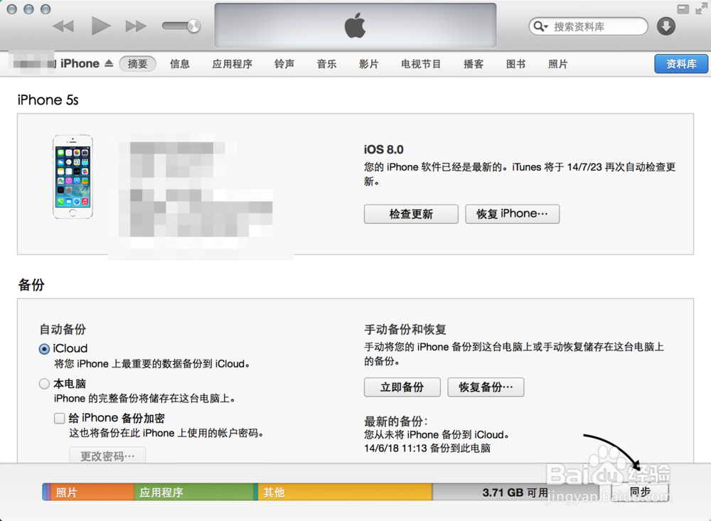
Task: Select the iCloud backup radio button
Action: tap(44, 349)
